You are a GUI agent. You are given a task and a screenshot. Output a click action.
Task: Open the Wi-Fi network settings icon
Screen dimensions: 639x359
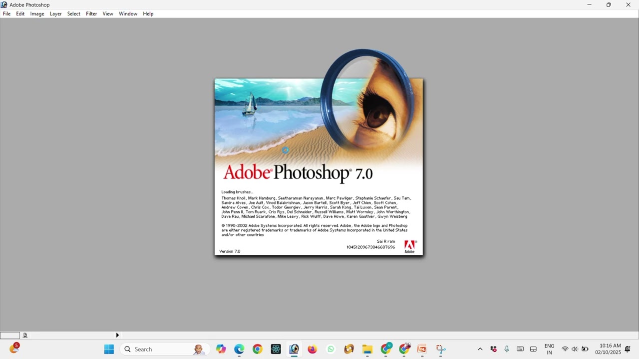pyautogui.click(x=565, y=349)
